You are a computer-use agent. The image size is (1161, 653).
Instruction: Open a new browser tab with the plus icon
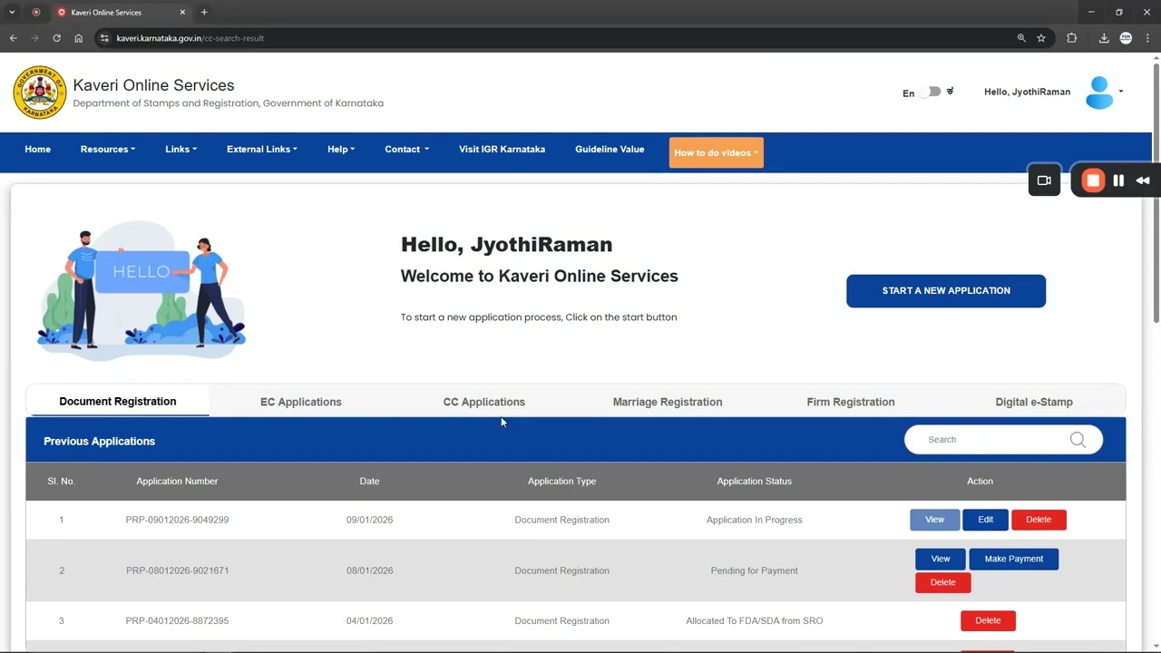pyautogui.click(x=204, y=13)
